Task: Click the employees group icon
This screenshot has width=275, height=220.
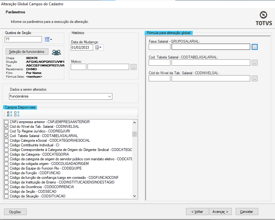Action: pos(56,52)
